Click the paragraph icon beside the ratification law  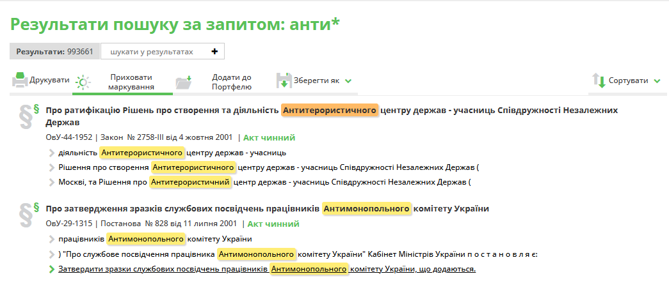pos(26,116)
